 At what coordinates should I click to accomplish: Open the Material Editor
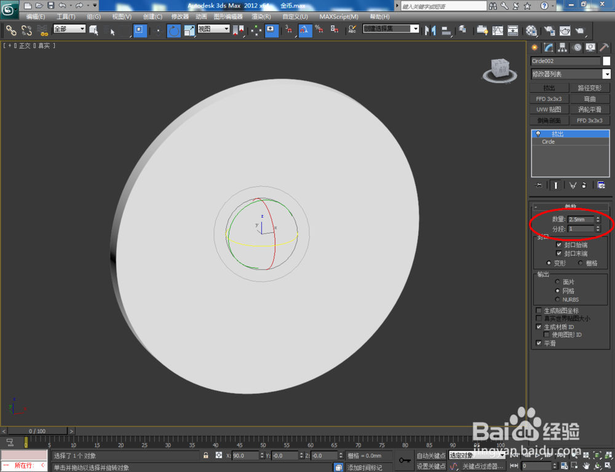click(x=530, y=30)
